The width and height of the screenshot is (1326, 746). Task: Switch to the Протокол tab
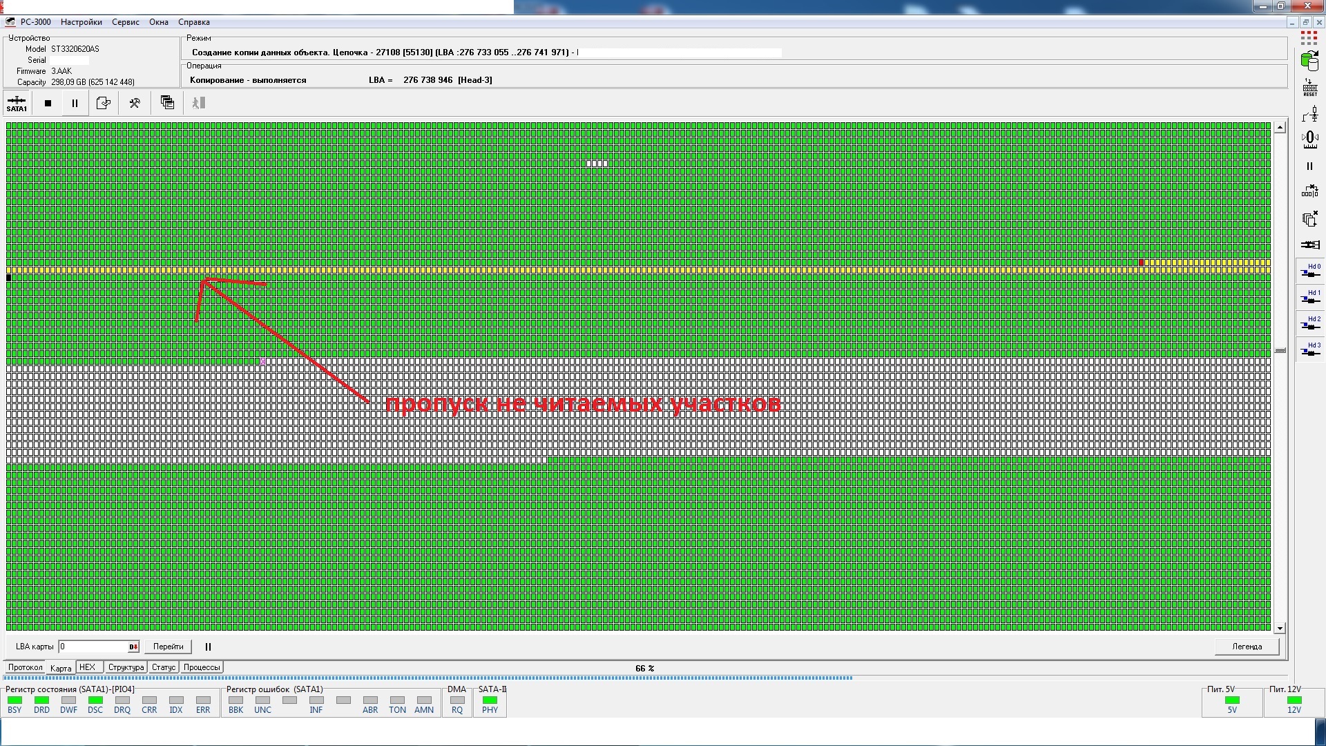25,667
